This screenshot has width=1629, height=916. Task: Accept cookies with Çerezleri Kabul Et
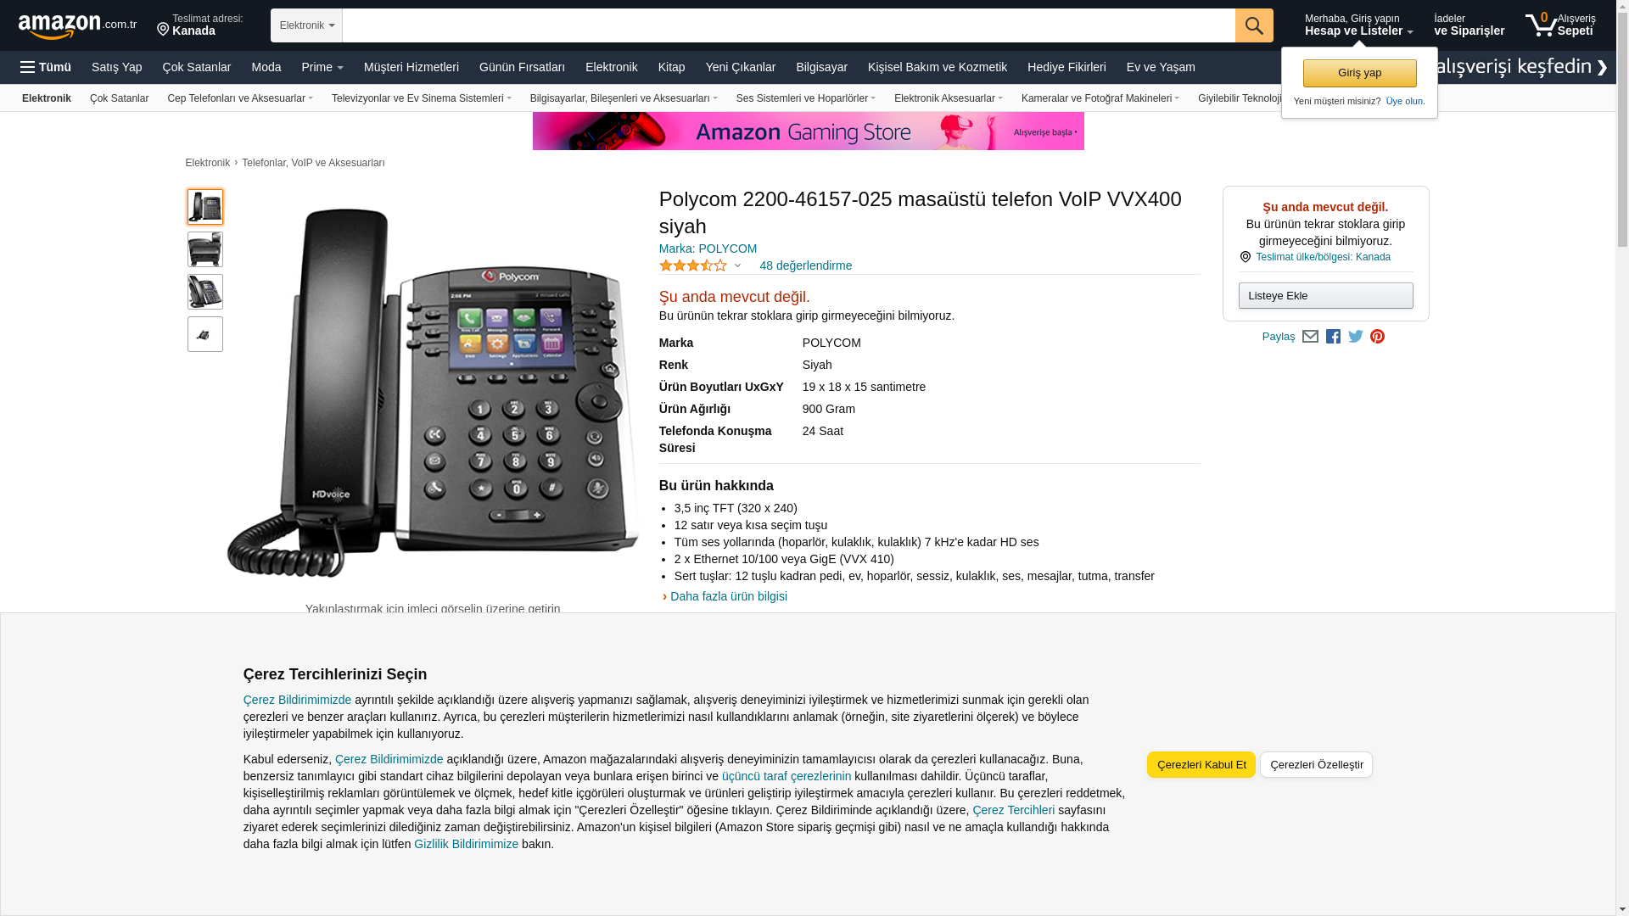pos(1201,764)
